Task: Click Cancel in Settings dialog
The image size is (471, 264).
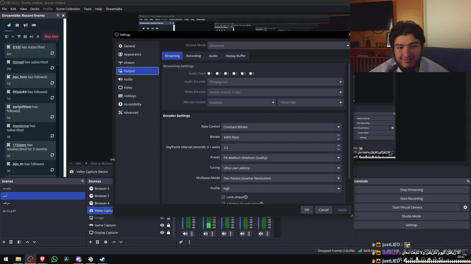Action: click(x=323, y=210)
